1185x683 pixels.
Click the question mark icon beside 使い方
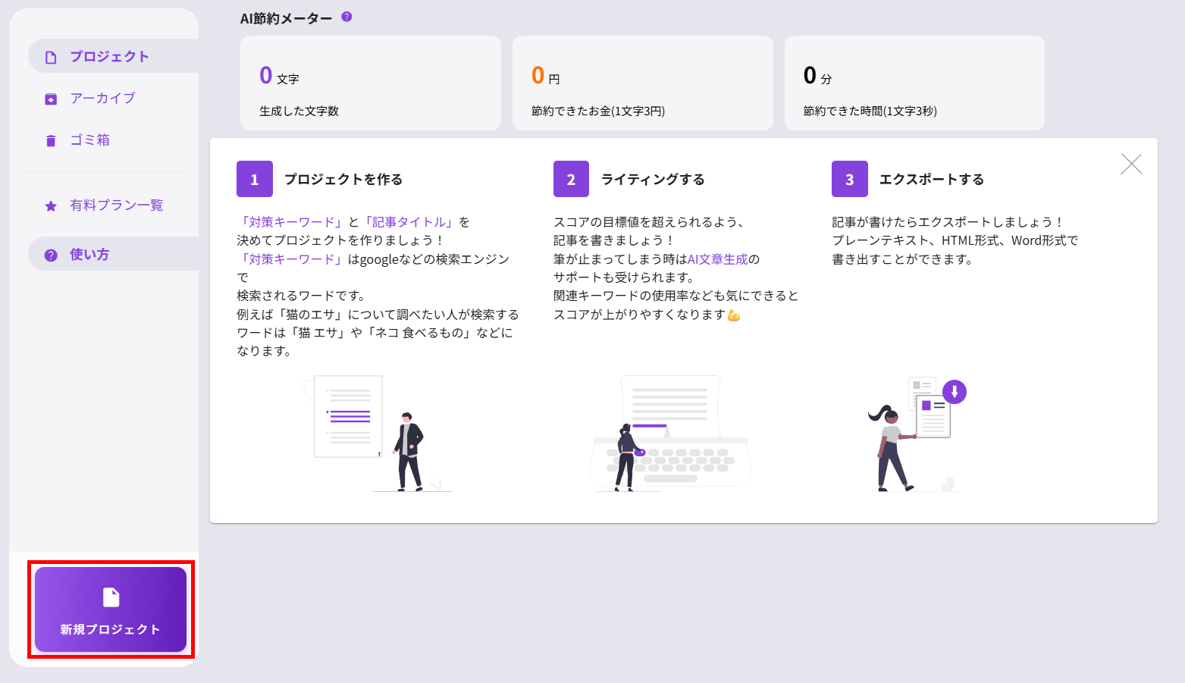pos(51,255)
